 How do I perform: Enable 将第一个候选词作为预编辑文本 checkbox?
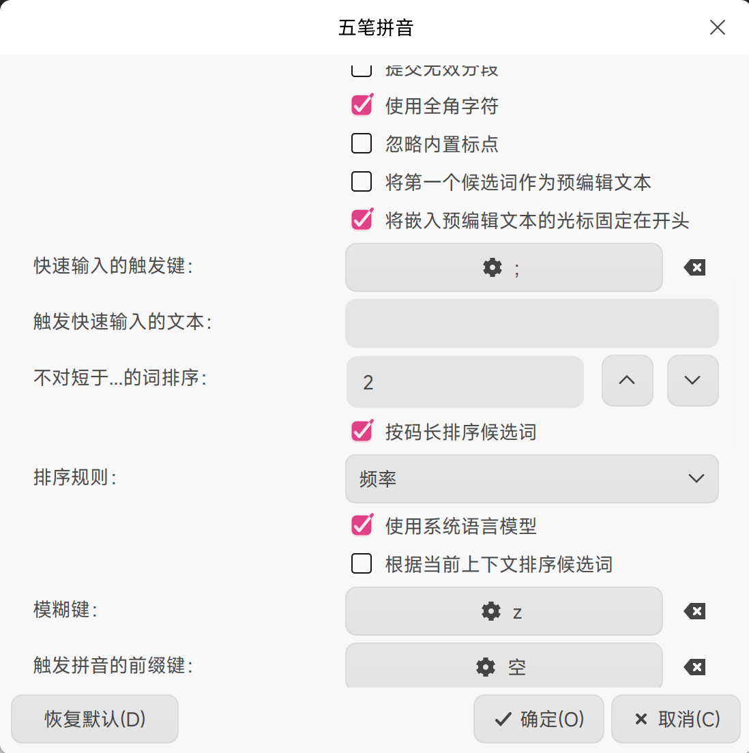click(x=362, y=182)
